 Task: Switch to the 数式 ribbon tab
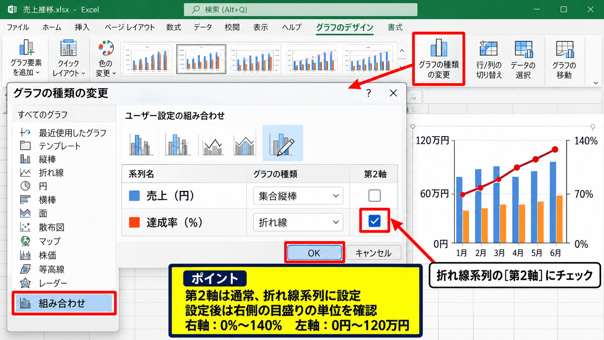coord(174,27)
